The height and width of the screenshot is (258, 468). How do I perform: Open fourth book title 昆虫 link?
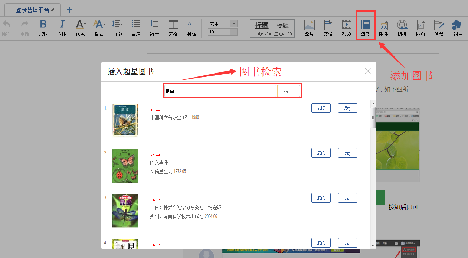tap(156, 243)
